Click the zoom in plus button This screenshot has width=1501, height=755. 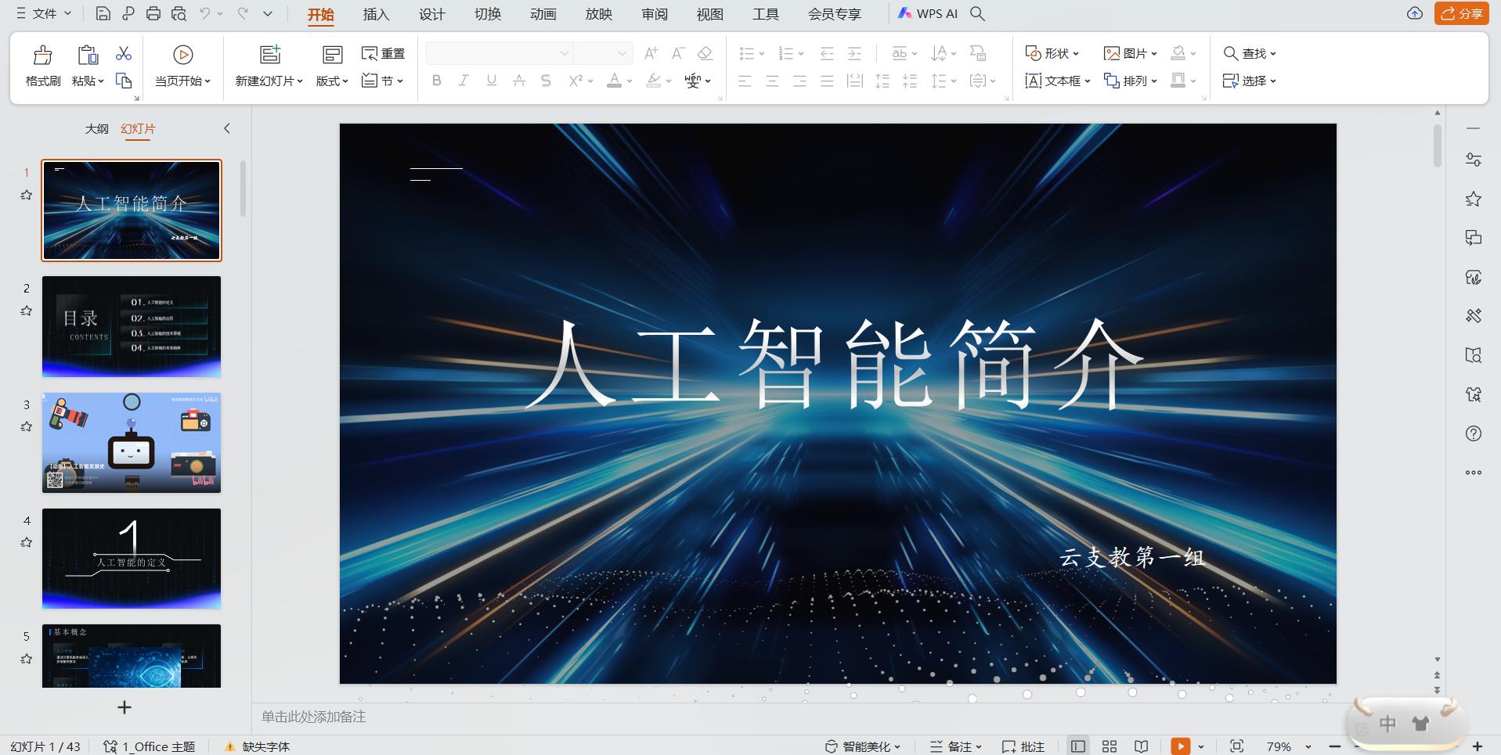1477,746
